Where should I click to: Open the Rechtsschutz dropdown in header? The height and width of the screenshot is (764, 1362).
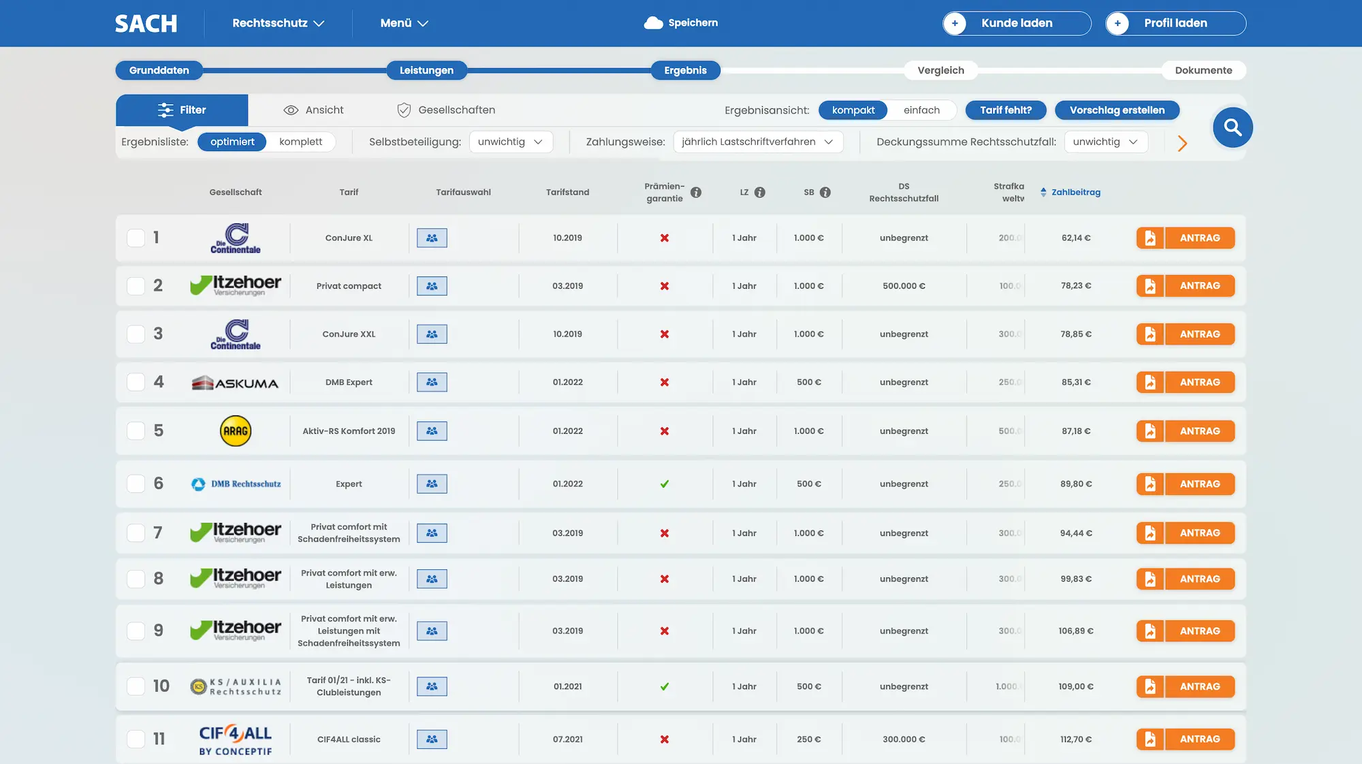278,23
